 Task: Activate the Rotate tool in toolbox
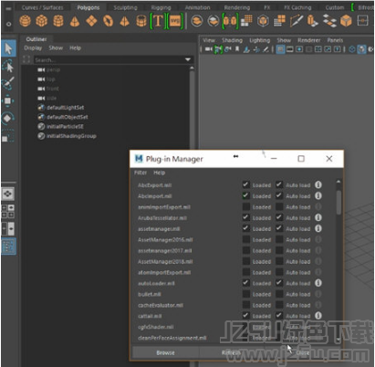(8, 118)
